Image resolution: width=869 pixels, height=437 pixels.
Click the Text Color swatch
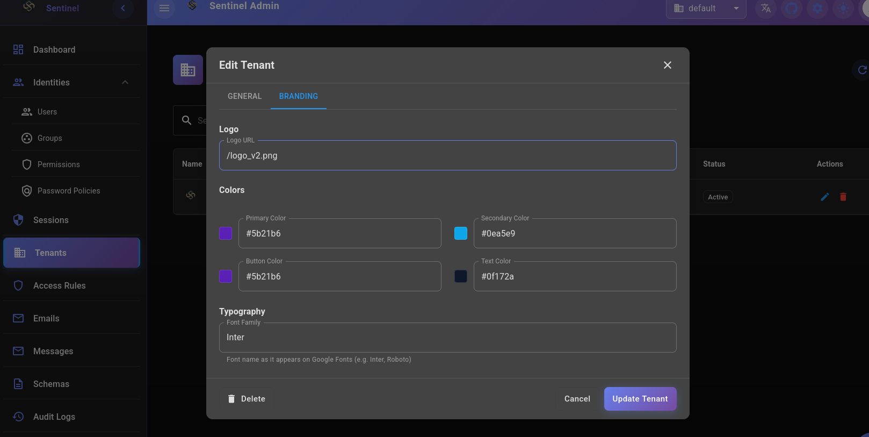click(x=461, y=276)
